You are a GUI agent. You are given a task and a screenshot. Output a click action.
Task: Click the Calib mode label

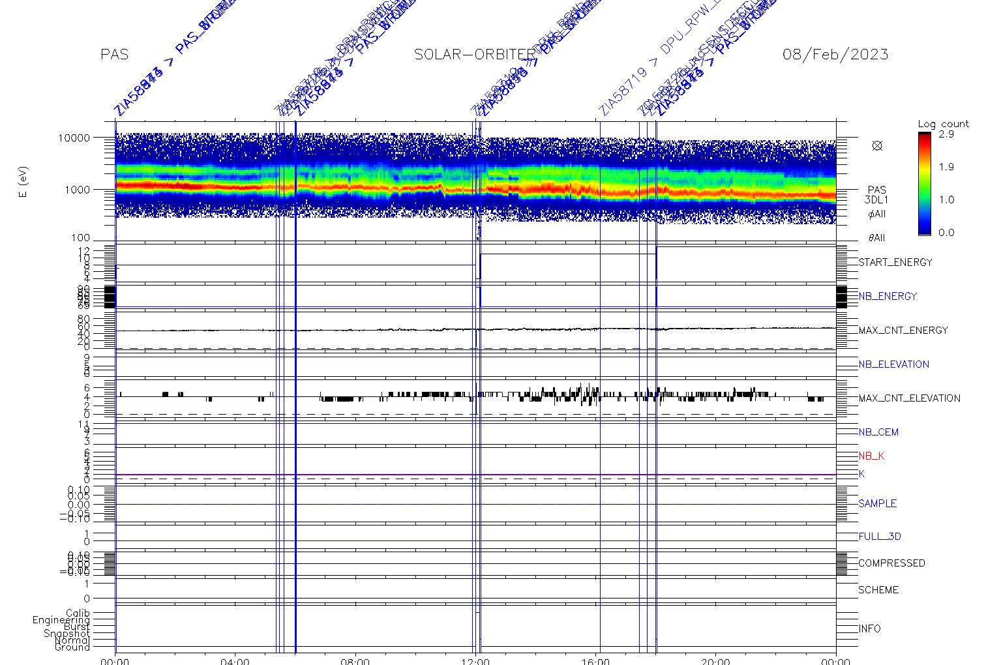point(78,613)
